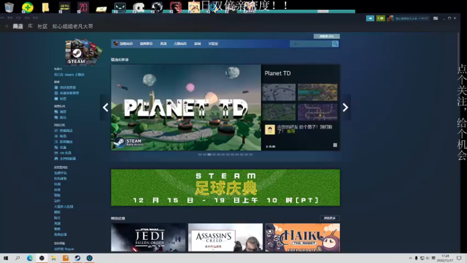The height and width of the screenshot is (263, 467).
Task: Open '标签' tags sidebar link
Action: click(x=63, y=99)
